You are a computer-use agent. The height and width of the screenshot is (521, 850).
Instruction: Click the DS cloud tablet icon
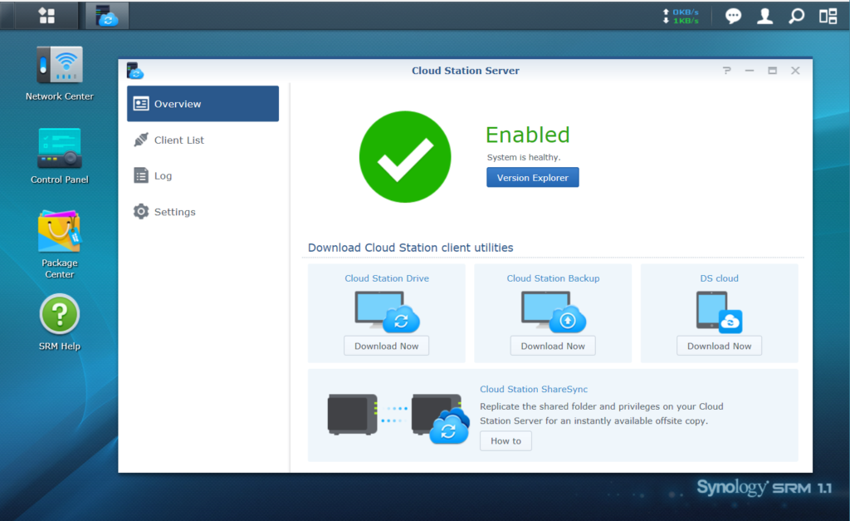pos(720,312)
